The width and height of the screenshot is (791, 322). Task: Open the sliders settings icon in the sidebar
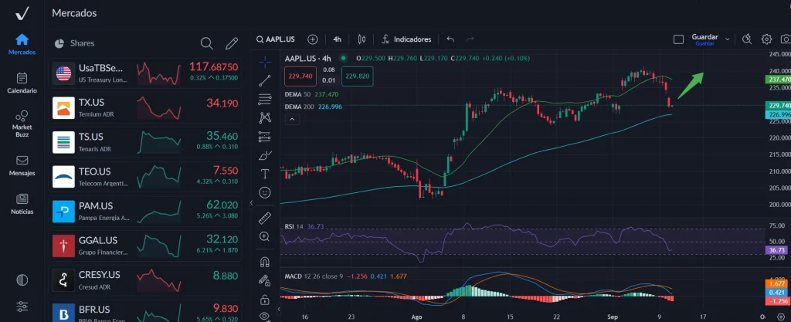(22, 306)
